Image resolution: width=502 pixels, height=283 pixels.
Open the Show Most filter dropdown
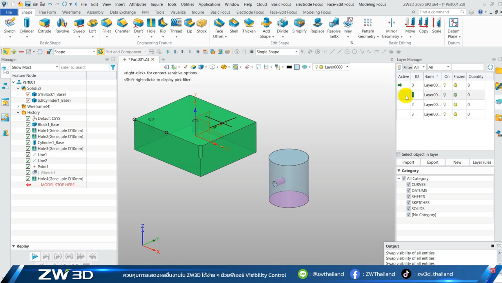click(35, 67)
